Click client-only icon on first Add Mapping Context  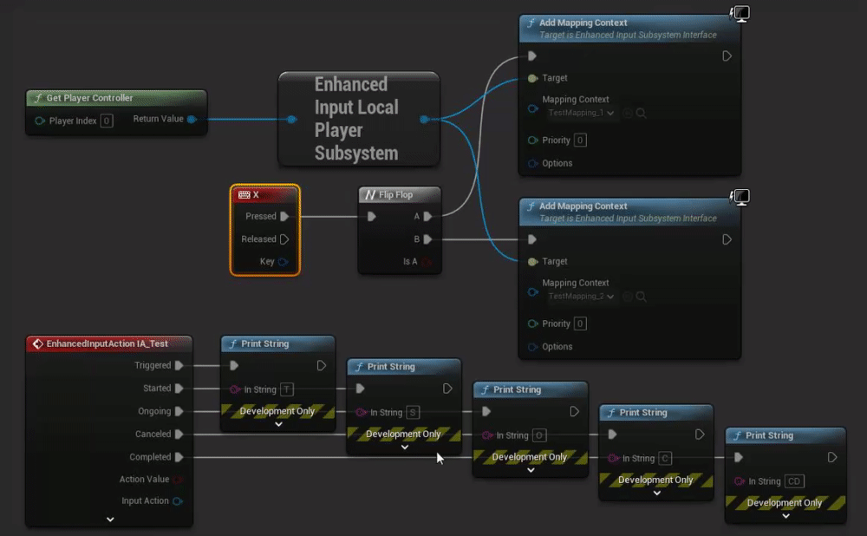[x=740, y=13]
